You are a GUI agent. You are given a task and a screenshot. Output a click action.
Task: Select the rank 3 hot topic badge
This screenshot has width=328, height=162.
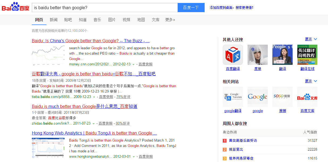pyautogui.click(x=225, y=159)
